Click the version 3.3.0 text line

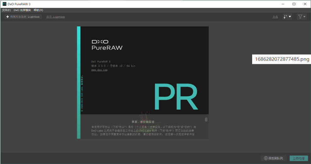point(113,66)
